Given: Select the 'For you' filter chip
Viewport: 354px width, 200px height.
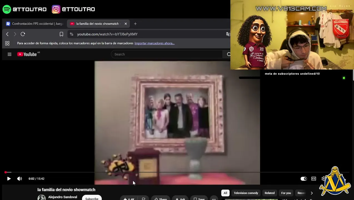Looking at the screenshot, I should click(x=286, y=193).
